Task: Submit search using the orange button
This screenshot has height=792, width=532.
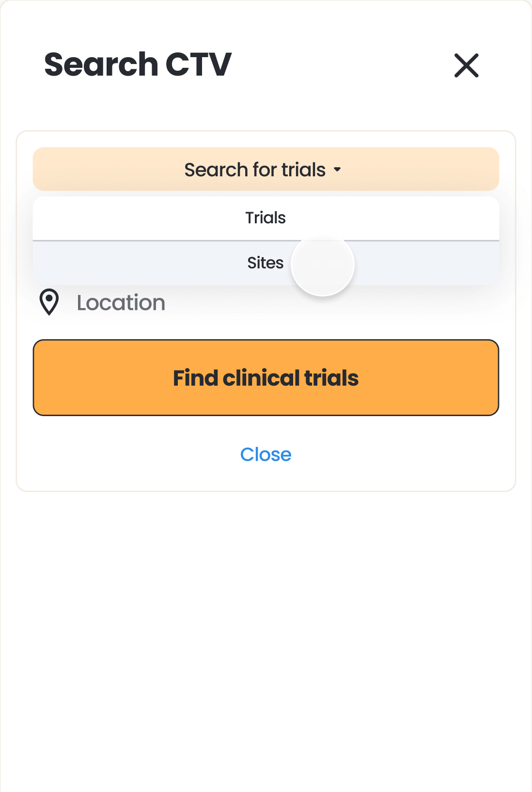Action: (x=266, y=378)
